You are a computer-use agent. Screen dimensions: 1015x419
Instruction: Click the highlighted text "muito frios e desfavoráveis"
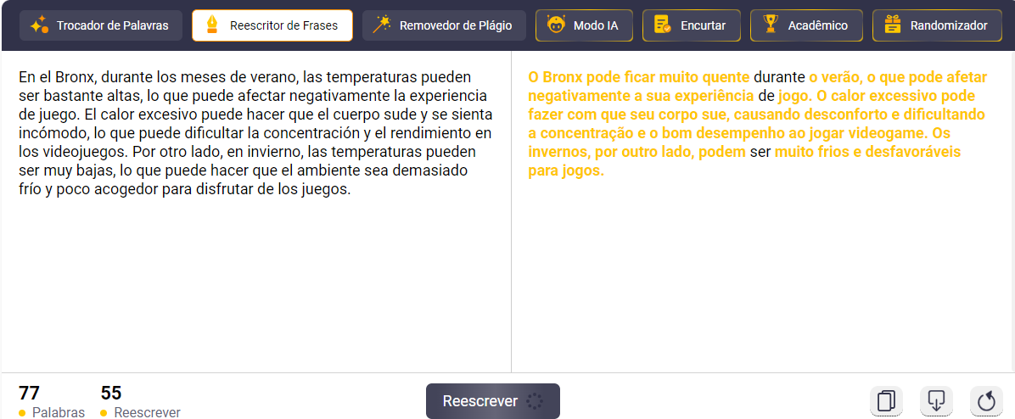868,152
